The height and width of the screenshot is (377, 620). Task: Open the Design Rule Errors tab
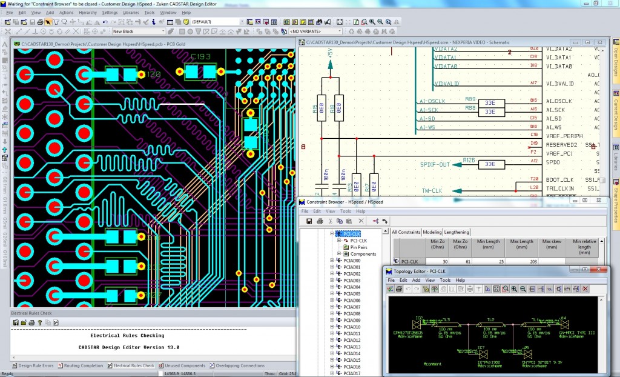tap(33, 365)
